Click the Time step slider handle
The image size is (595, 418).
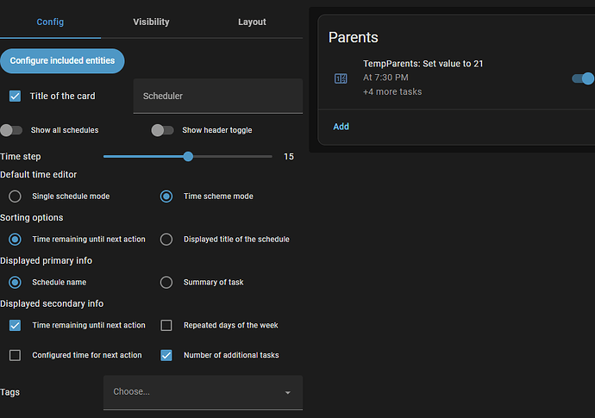click(x=188, y=157)
